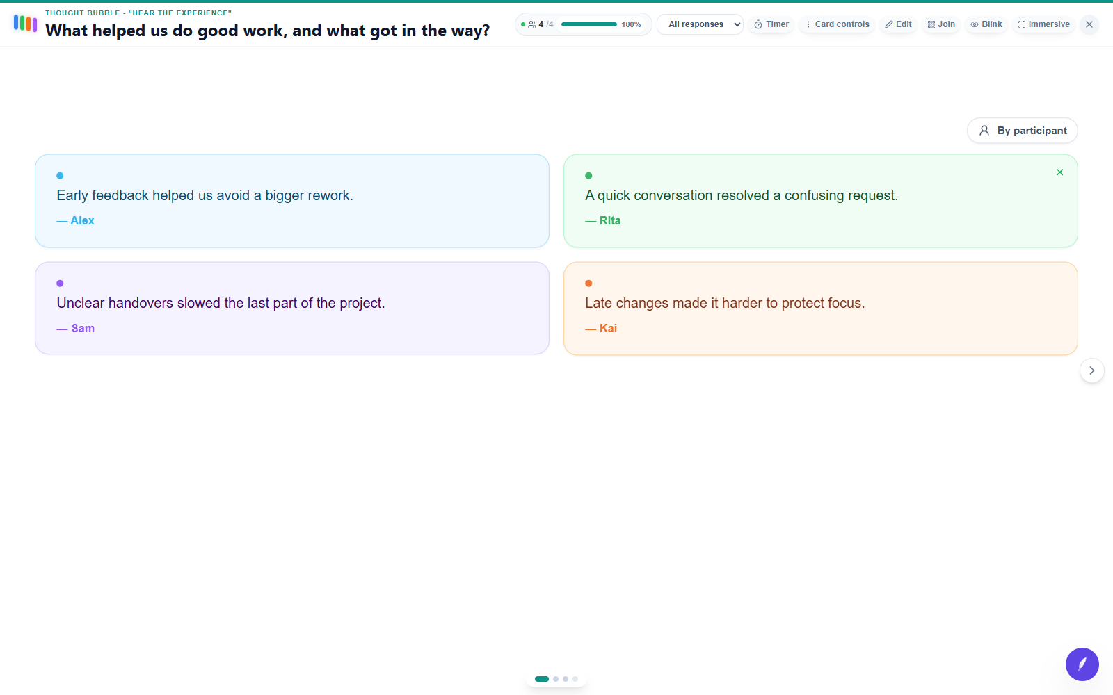Screen dimensions: 1113x695
Task: Click the orange dot on Kai's card
Action: [x=588, y=284]
